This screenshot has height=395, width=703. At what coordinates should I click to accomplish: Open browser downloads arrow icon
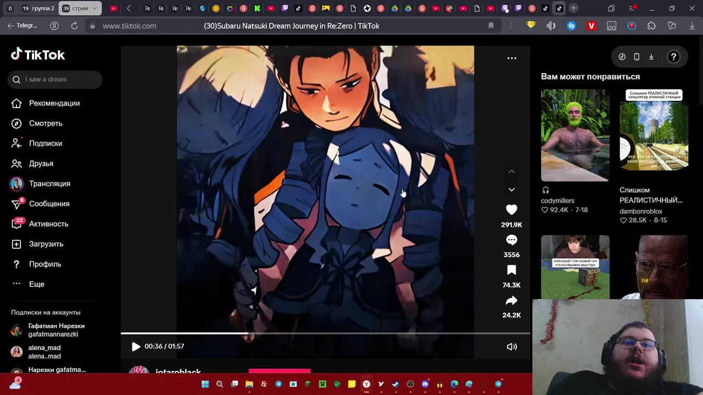click(x=692, y=26)
